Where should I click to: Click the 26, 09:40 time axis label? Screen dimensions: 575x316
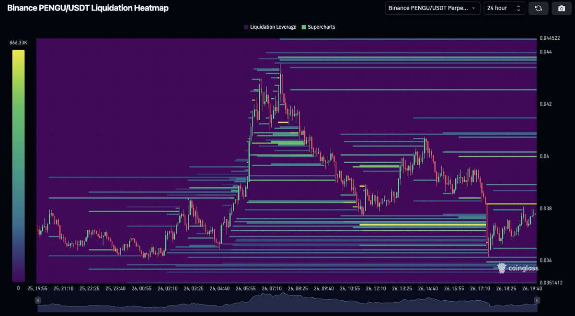[324, 289]
